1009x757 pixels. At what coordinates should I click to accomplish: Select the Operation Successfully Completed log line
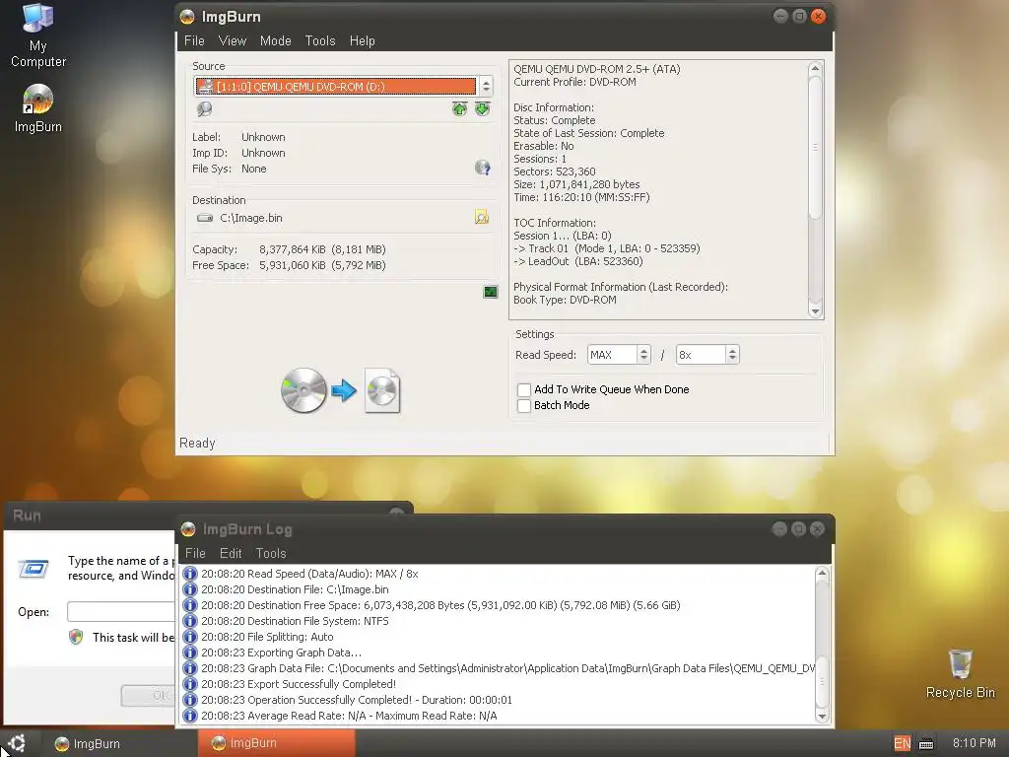click(x=357, y=700)
